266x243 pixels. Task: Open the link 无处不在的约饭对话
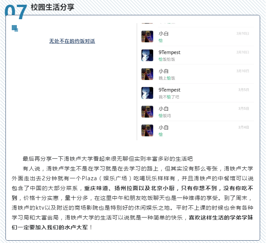point(72,41)
